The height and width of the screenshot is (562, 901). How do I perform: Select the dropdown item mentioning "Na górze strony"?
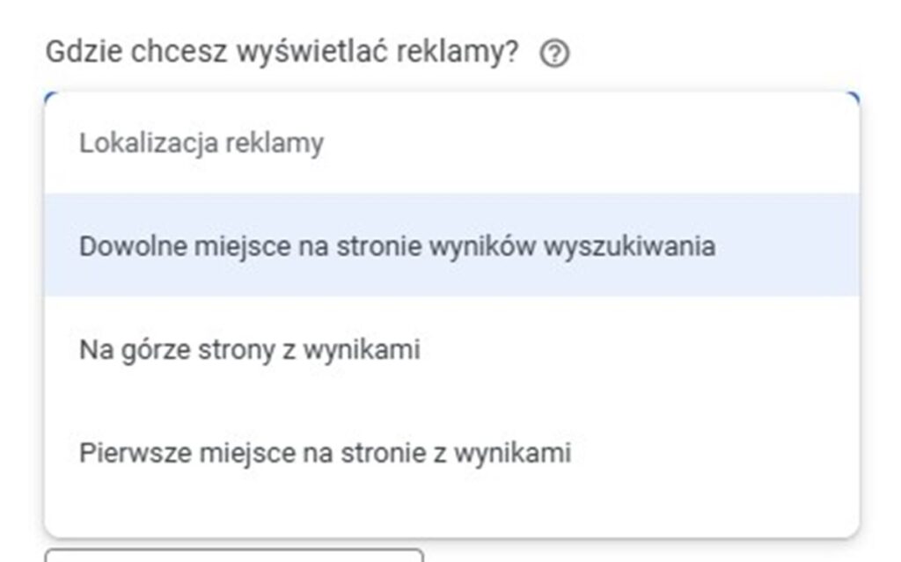click(451, 349)
